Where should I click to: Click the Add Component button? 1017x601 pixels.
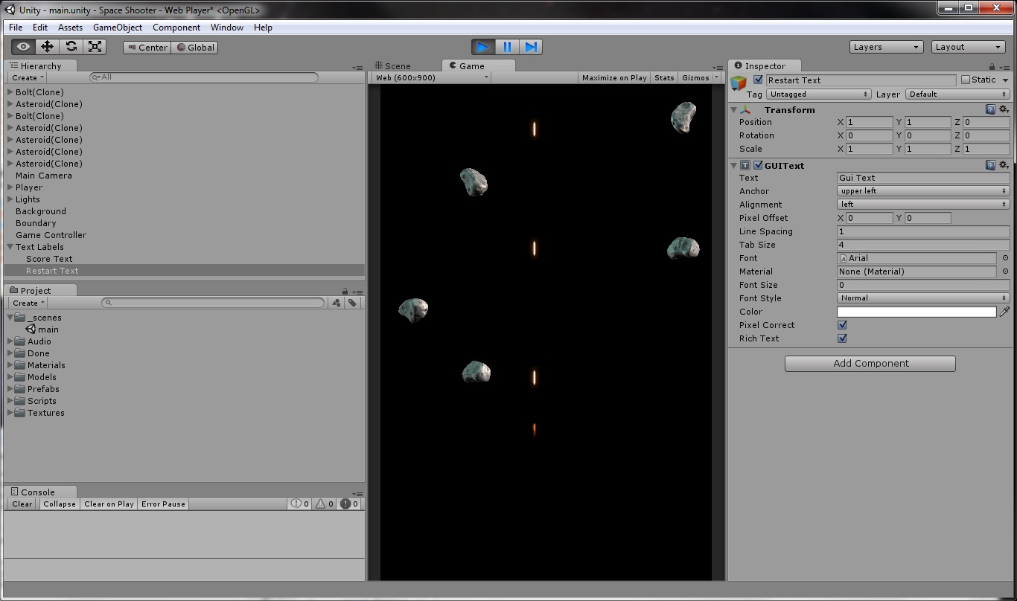[x=870, y=363]
